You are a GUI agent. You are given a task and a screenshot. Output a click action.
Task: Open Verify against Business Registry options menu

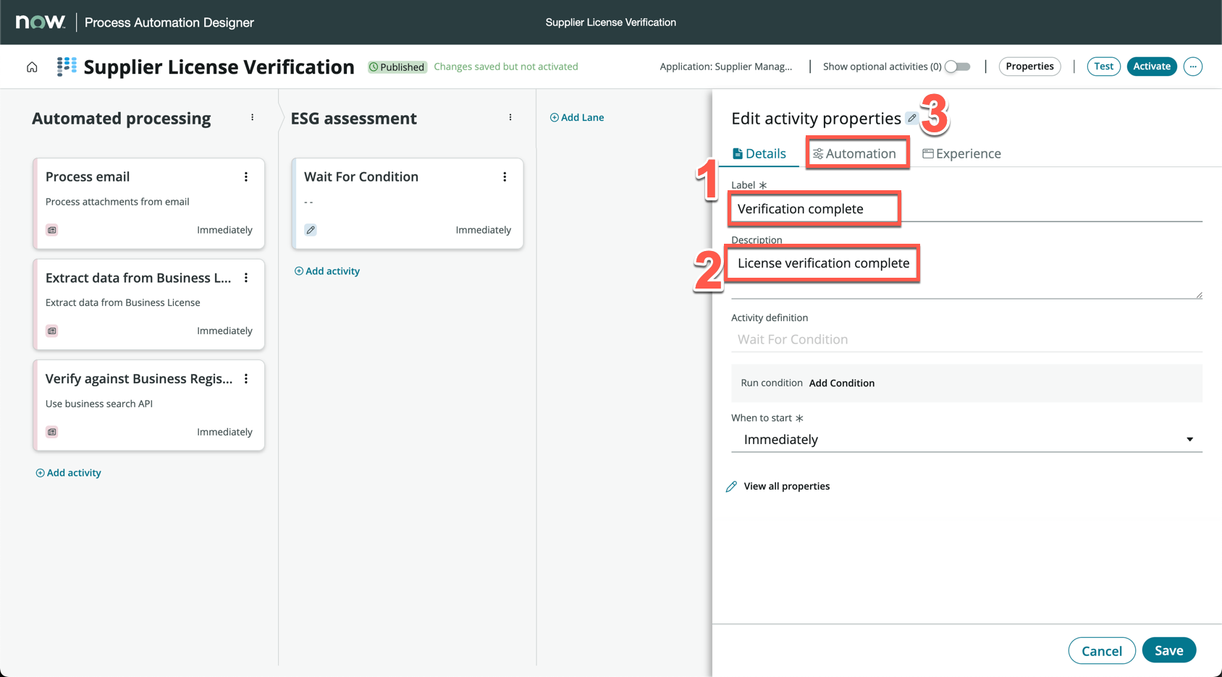pyautogui.click(x=246, y=379)
